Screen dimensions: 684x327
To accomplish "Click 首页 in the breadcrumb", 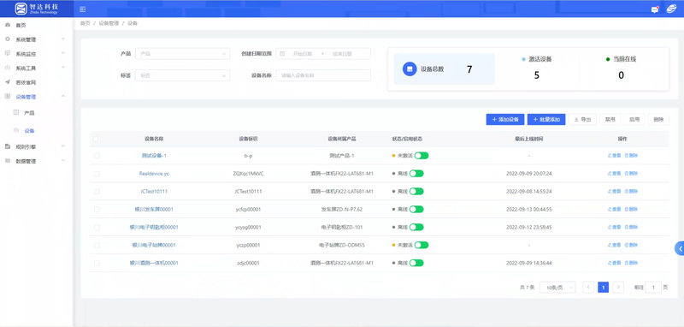I will [85, 23].
